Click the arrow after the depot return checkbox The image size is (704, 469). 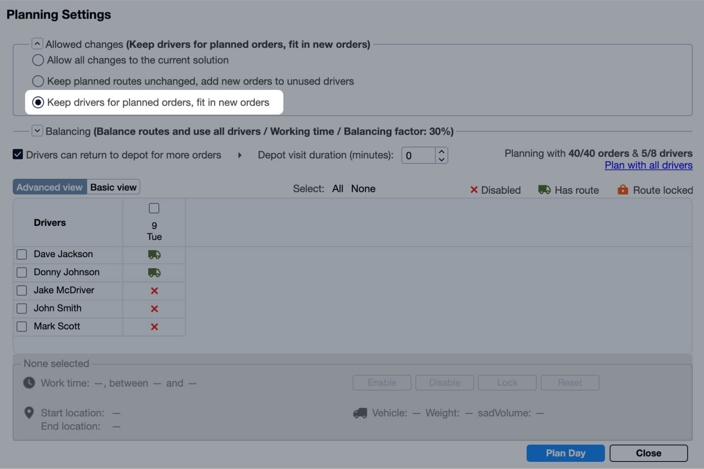pyautogui.click(x=239, y=155)
